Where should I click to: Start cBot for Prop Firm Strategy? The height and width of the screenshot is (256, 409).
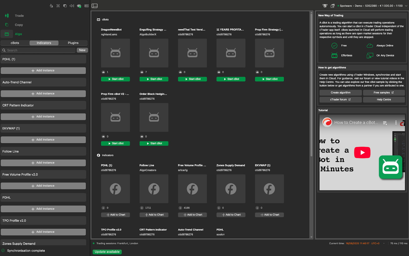pyautogui.click(x=269, y=79)
